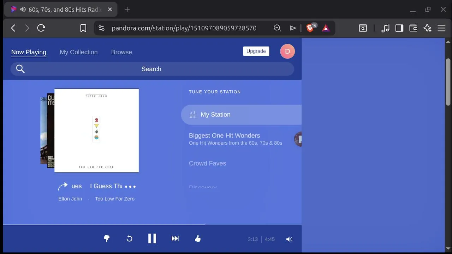Select My Station tuning mode
Viewport: 452px width, 254px height.
click(x=241, y=115)
